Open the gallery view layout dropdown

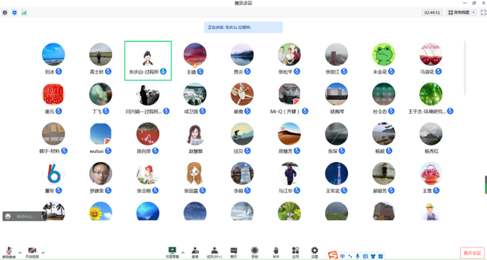[x=461, y=12]
